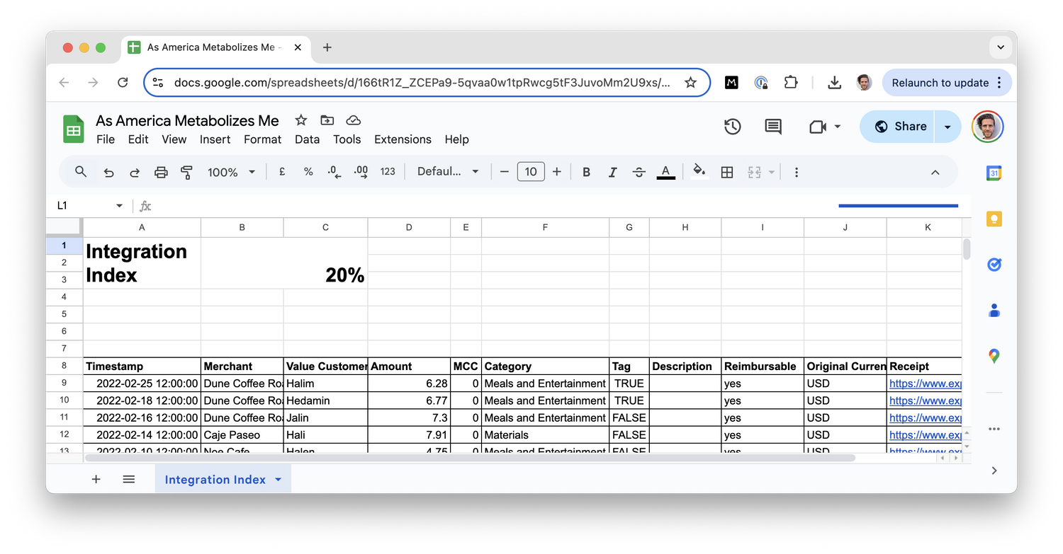The width and height of the screenshot is (1063, 554).
Task: Toggle italic formatting
Action: (612, 171)
